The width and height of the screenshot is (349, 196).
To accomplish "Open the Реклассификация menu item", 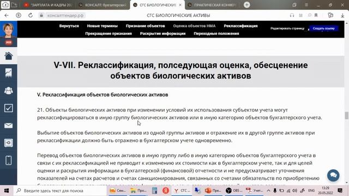I will click(240, 26).
